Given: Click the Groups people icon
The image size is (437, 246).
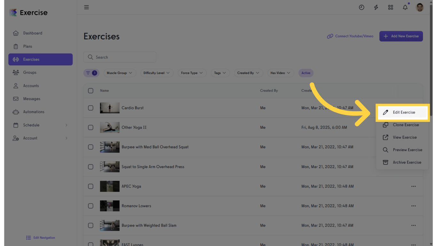Looking at the screenshot, I should 16,72.
